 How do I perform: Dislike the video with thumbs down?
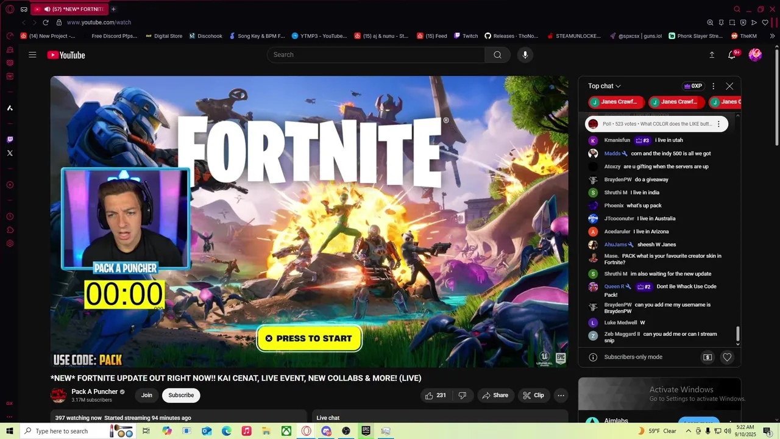point(463,395)
